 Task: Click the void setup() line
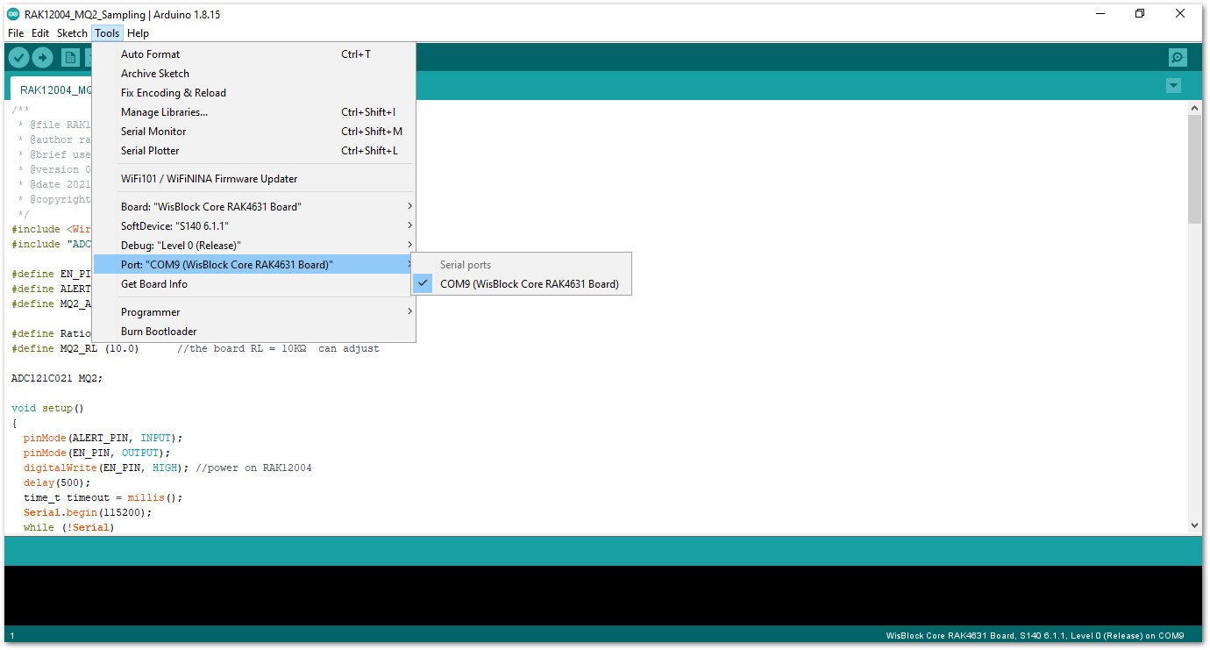(47, 408)
